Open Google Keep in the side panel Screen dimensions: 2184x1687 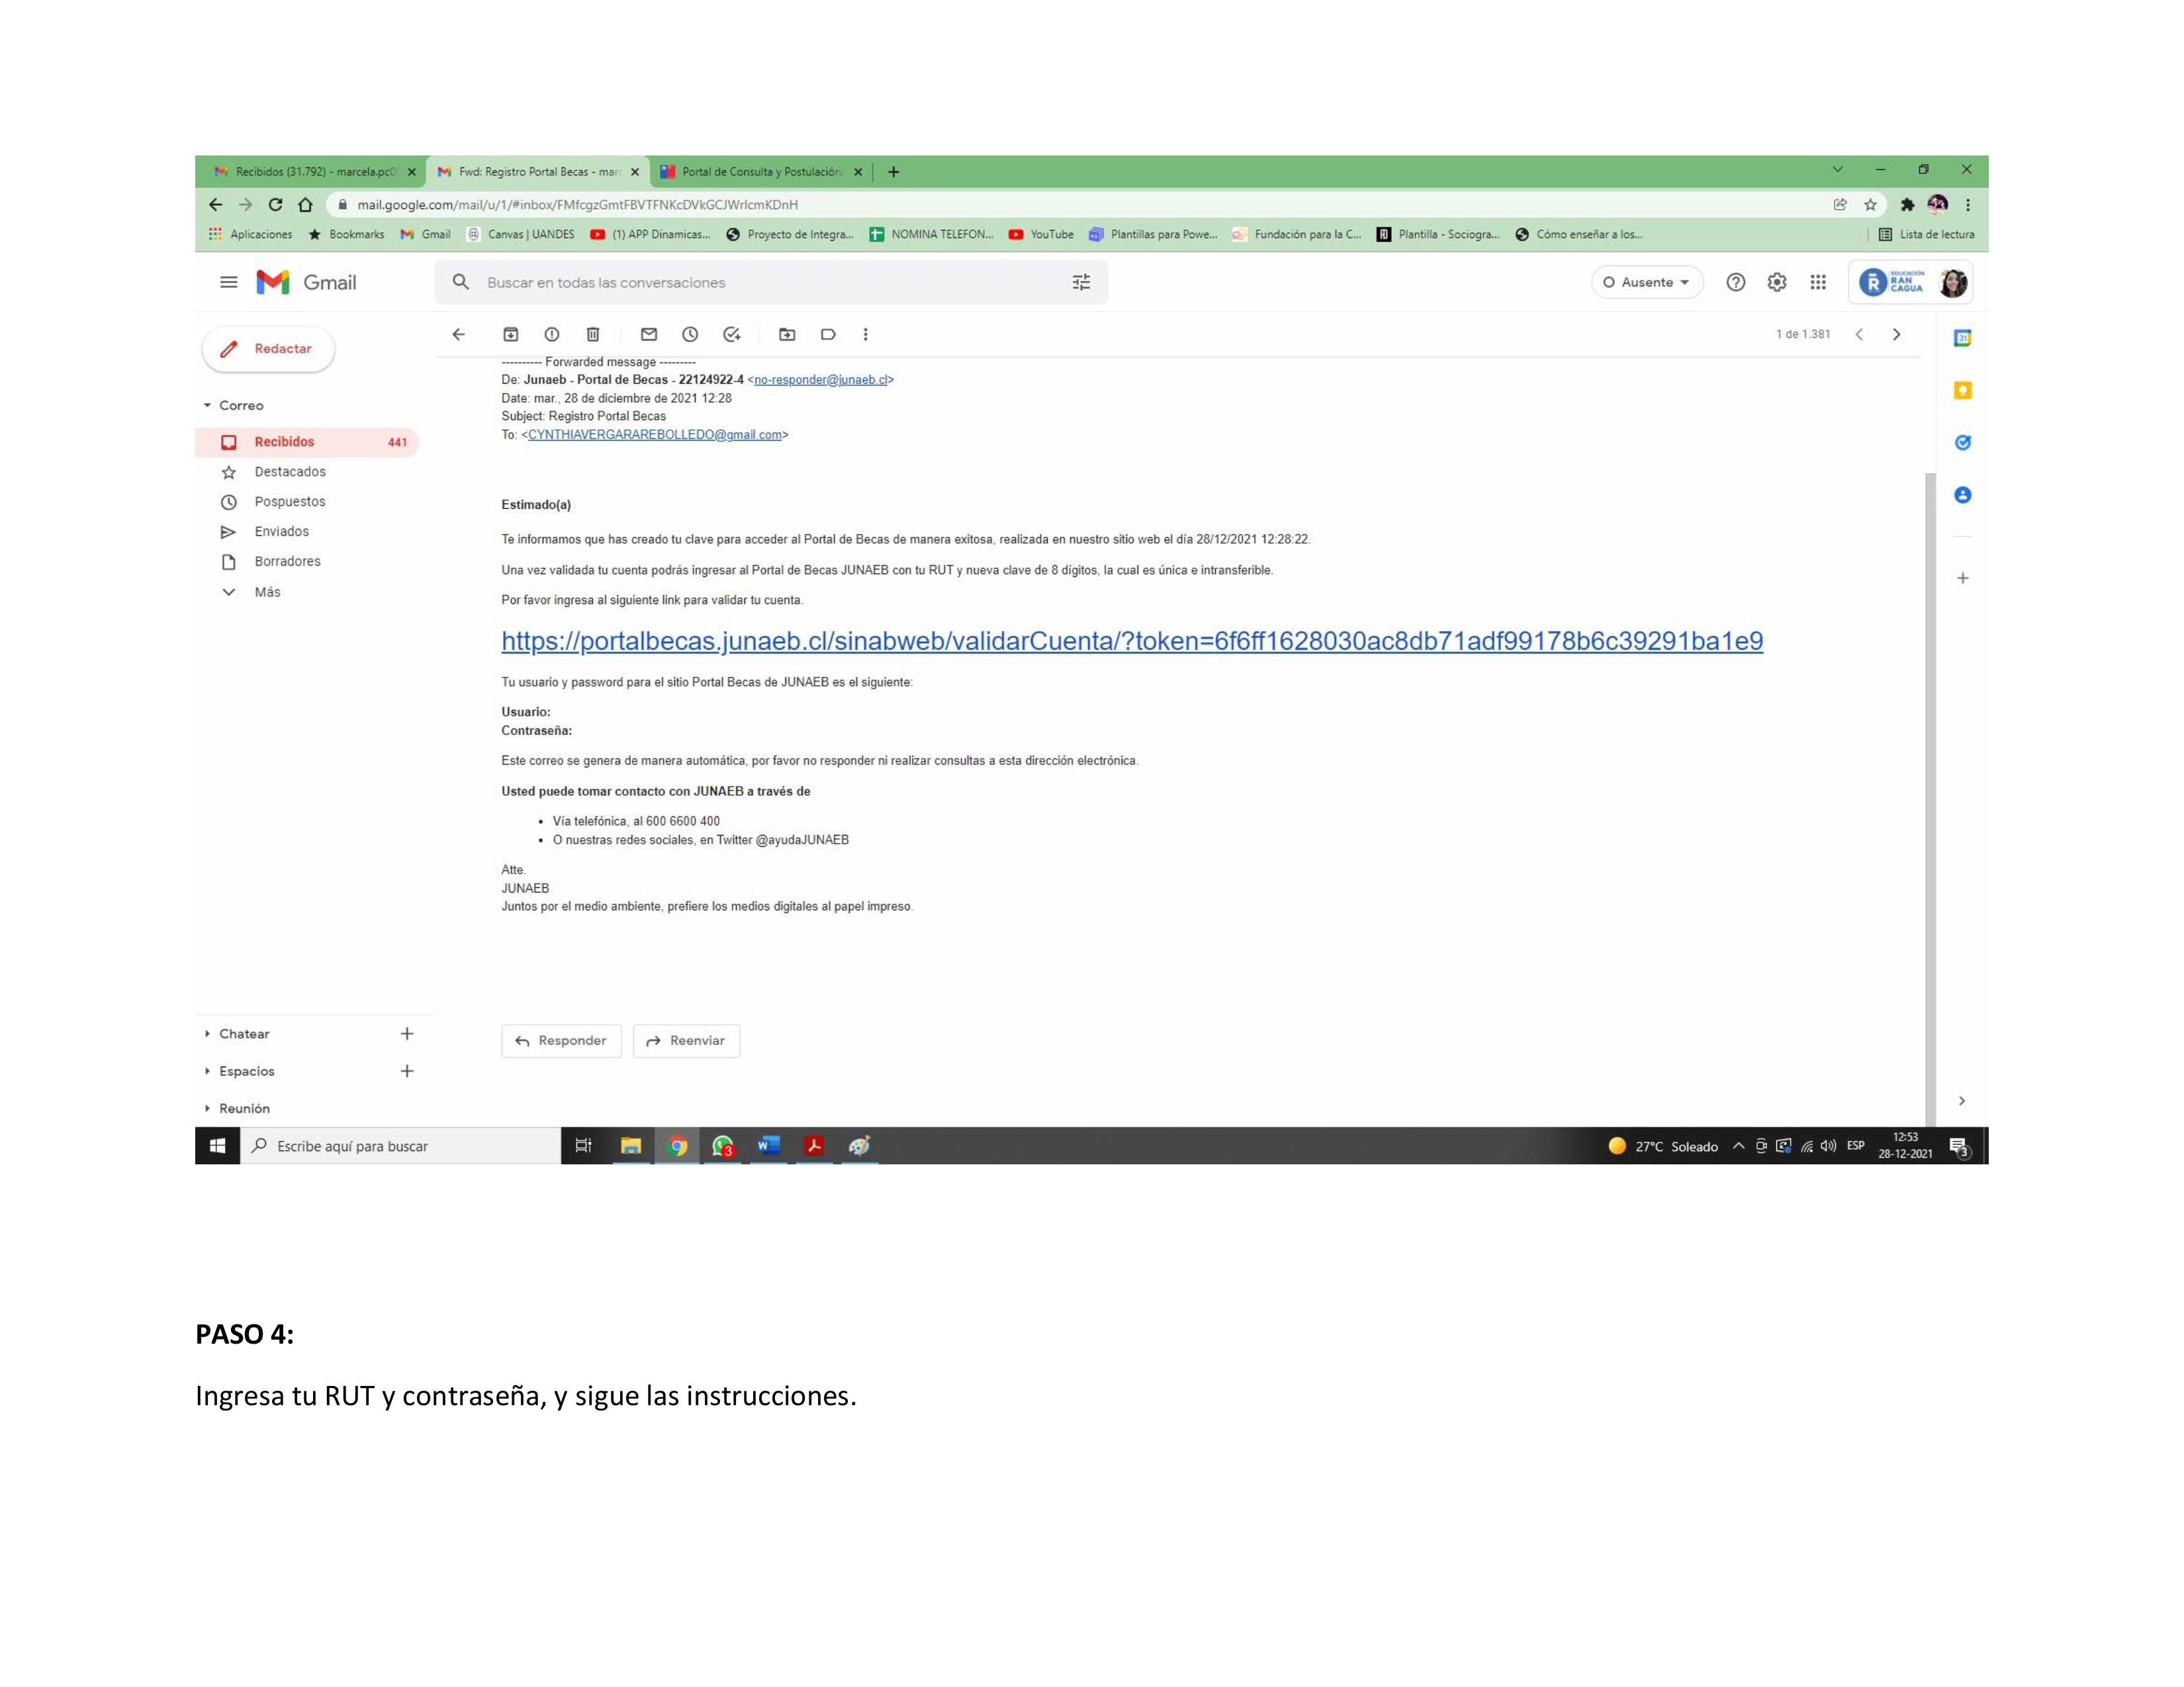(x=1962, y=390)
